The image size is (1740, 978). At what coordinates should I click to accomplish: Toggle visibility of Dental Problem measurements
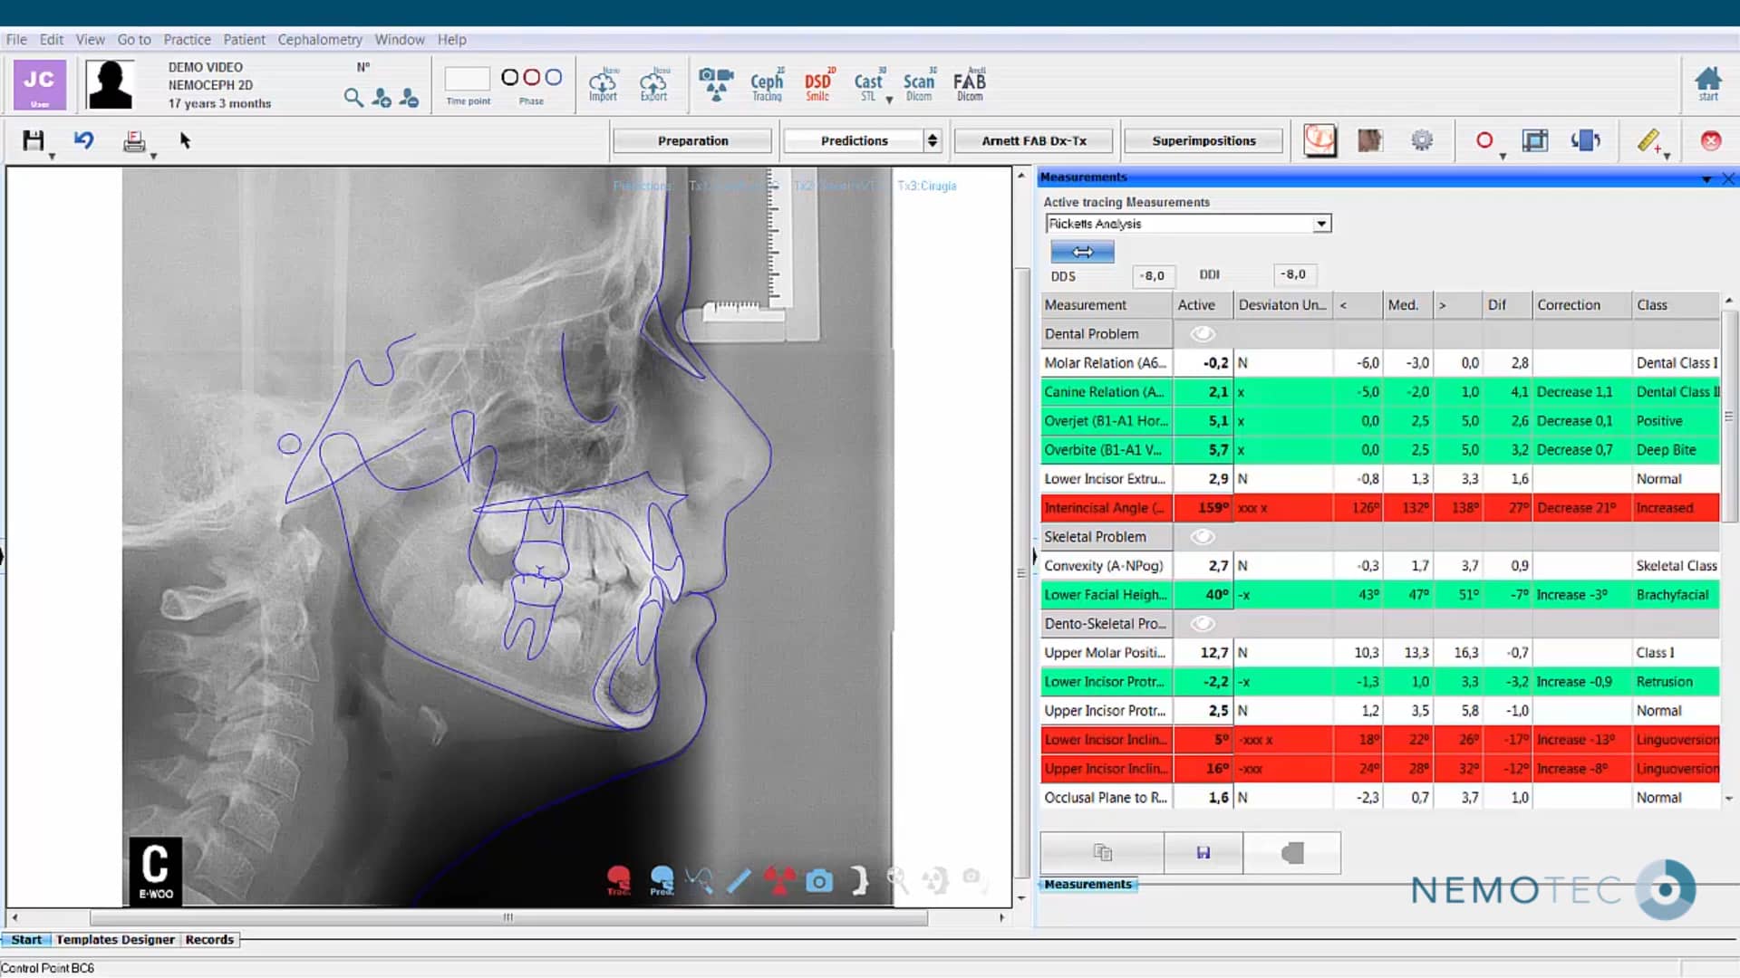click(x=1203, y=333)
